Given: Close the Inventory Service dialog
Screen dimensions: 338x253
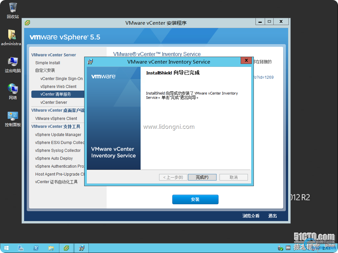Looking at the screenshot, I should click(x=246, y=61).
